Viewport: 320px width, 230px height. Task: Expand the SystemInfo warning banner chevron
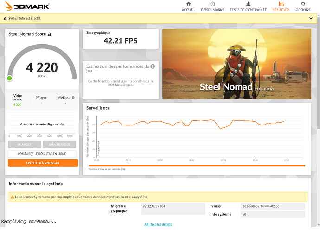(x=311, y=18)
